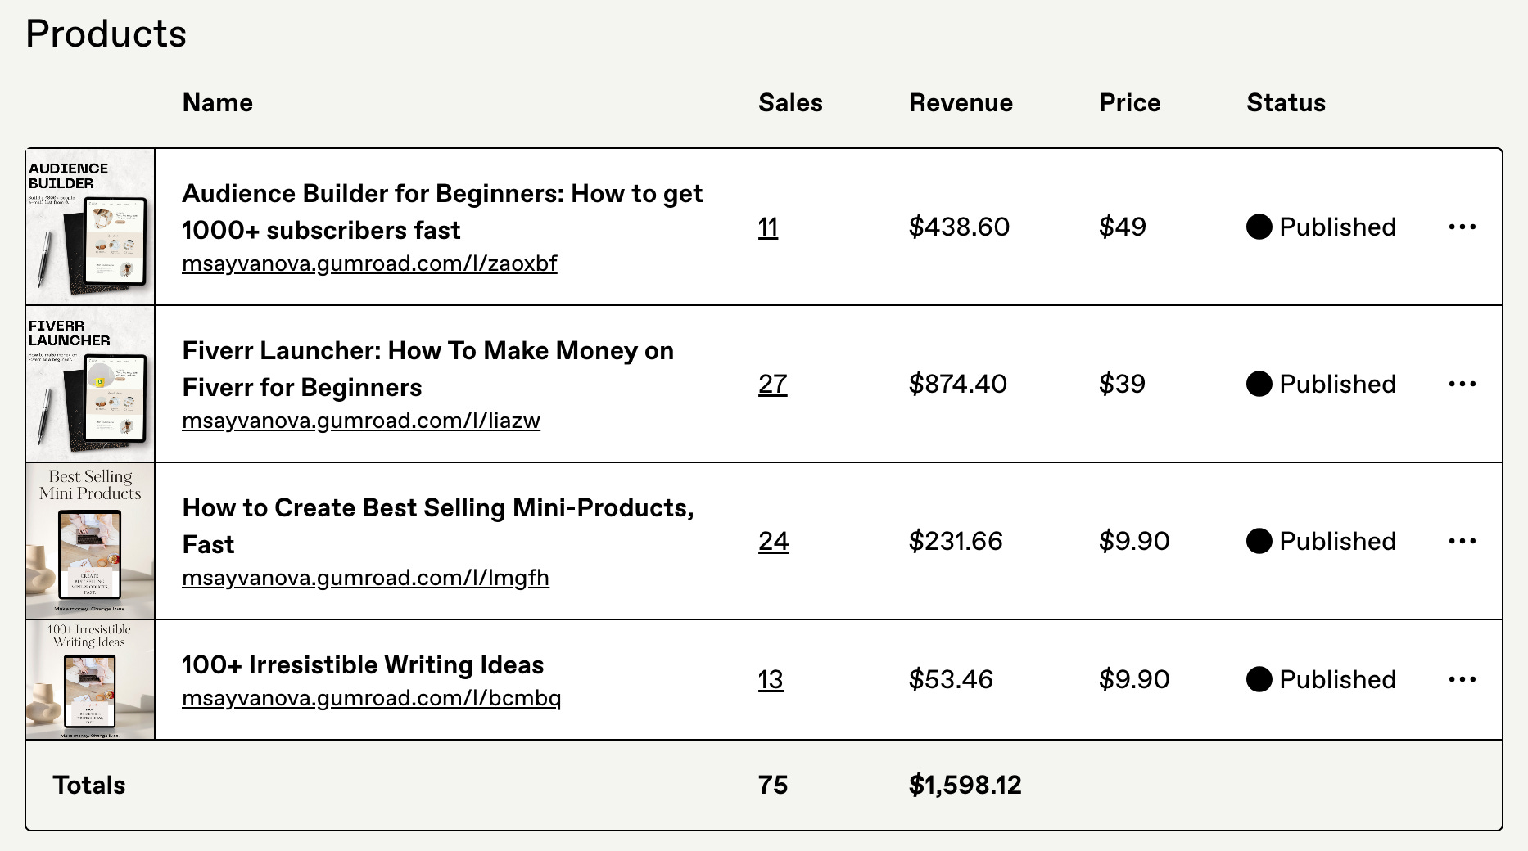This screenshot has height=851, width=1528.
Task: Open more options for Best Selling Mini-Products
Action: coord(1462,541)
